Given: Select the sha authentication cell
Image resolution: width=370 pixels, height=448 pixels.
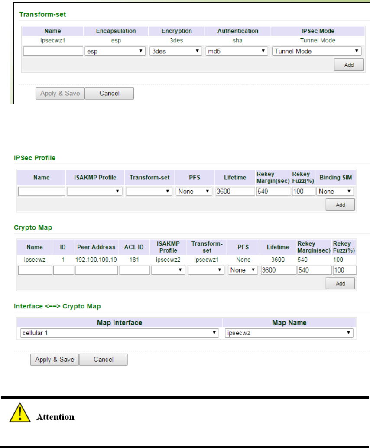Looking at the screenshot, I should [237, 41].
